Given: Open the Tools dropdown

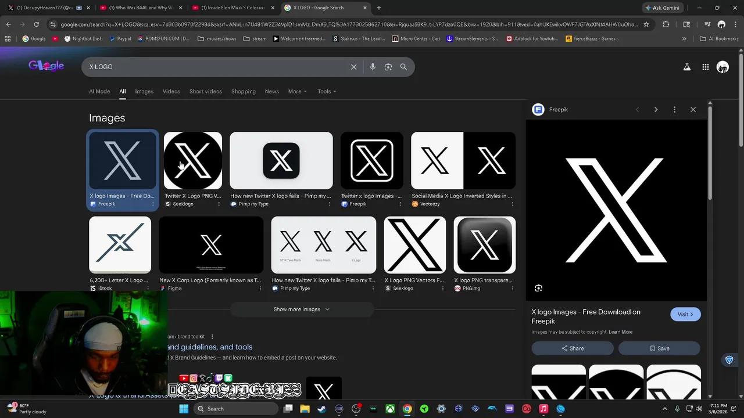Looking at the screenshot, I should [327, 91].
